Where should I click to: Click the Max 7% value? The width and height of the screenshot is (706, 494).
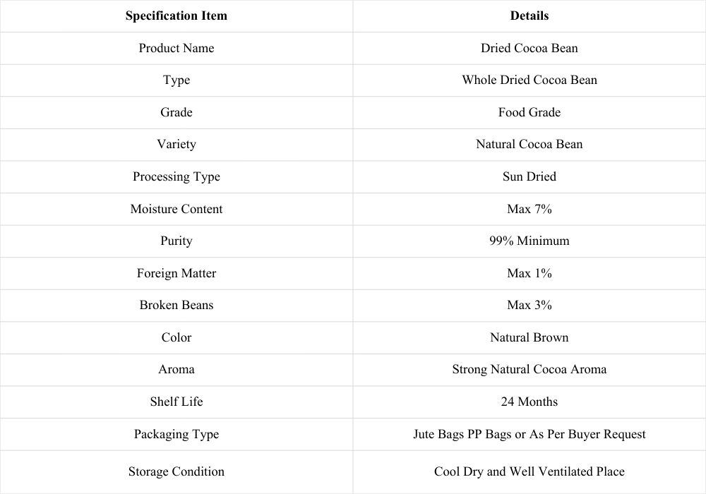[529, 209]
